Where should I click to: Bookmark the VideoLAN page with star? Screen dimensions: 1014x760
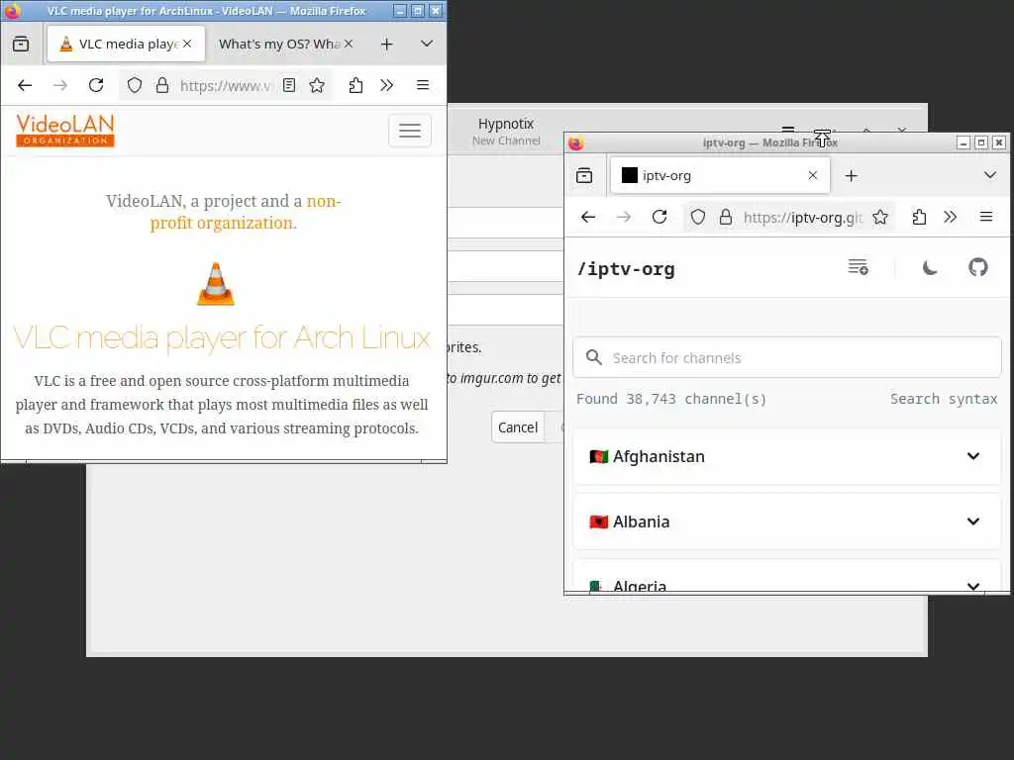coord(317,85)
